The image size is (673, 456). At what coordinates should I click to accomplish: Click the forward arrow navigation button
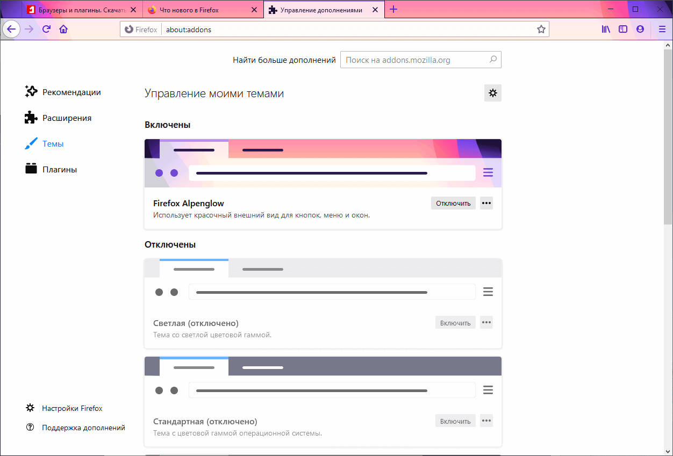[29, 30]
